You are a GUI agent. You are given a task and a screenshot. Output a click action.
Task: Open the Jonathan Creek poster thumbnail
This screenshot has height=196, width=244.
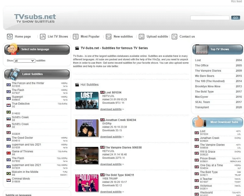87,128
